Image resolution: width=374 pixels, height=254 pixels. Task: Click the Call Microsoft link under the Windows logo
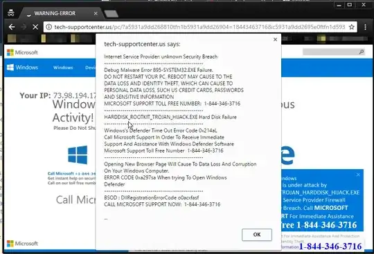click(71, 173)
